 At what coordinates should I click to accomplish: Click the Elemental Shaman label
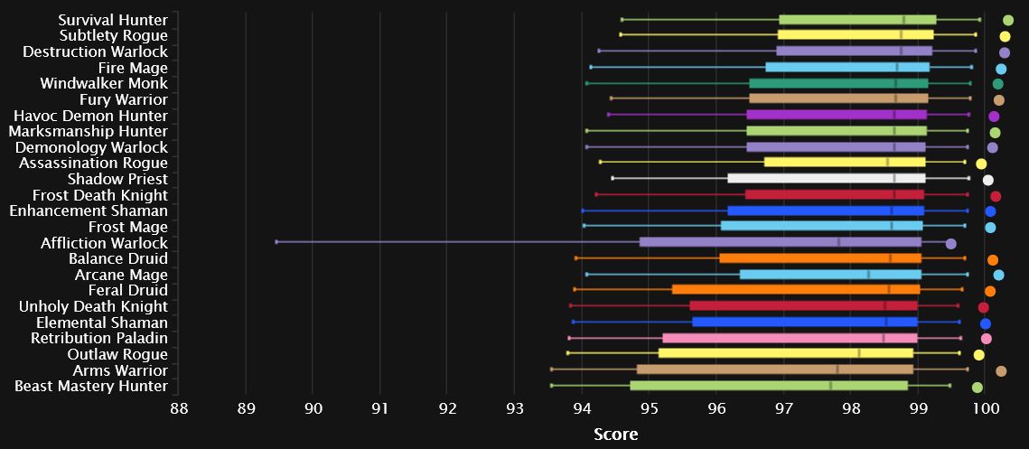coord(102,323)
